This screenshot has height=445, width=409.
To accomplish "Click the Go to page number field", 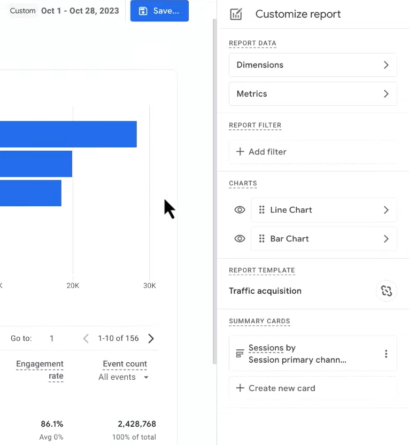I will click(51, 338).
